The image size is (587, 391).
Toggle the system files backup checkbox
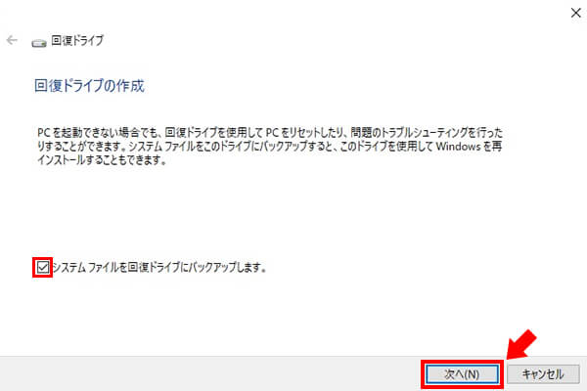pyautogui.click(x=43, y=268)
